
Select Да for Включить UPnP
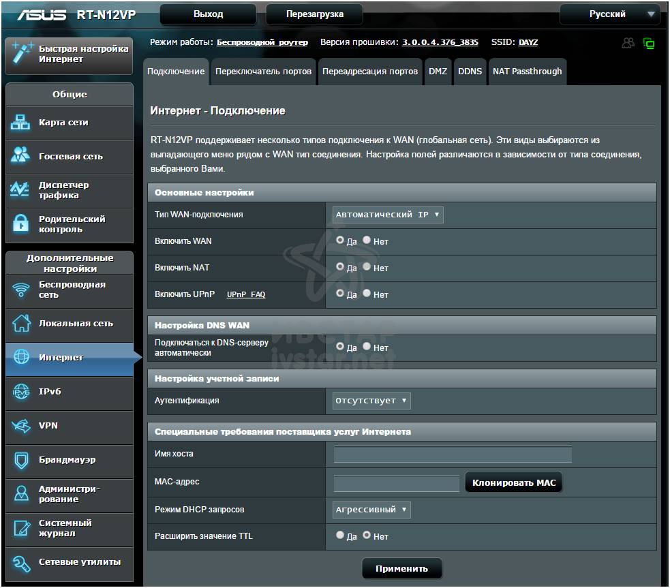click(340, 293)
